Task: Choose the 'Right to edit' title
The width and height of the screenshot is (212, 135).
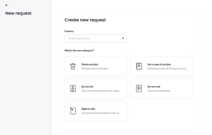Action: (x=88, y=109)
